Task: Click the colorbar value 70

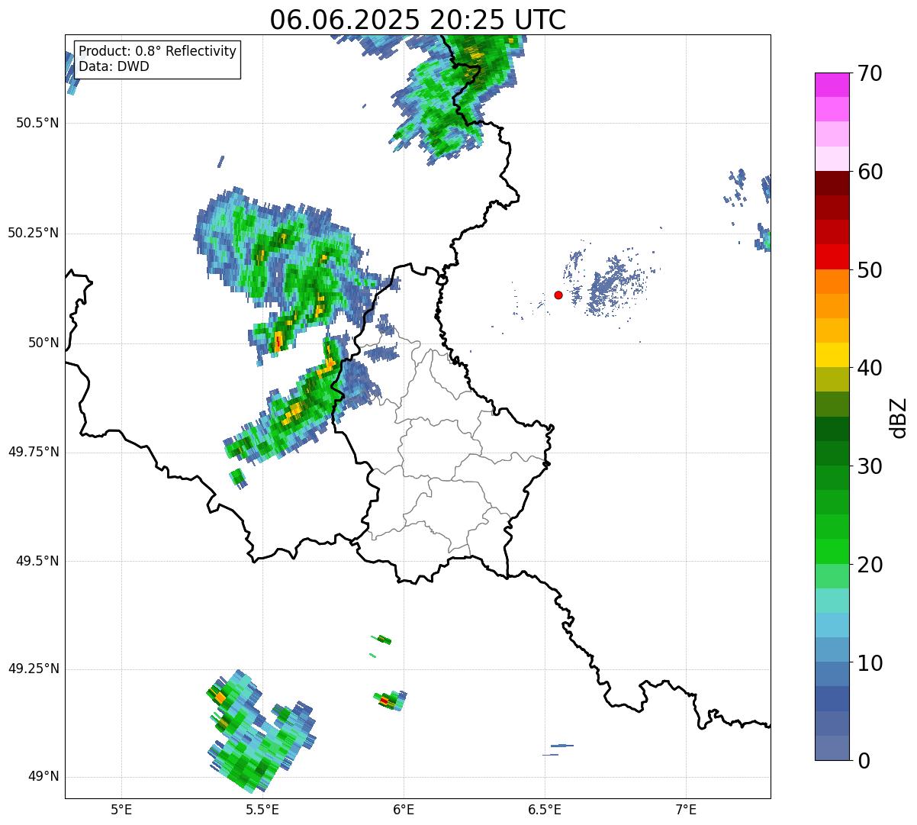Action: tap(870, 73)
